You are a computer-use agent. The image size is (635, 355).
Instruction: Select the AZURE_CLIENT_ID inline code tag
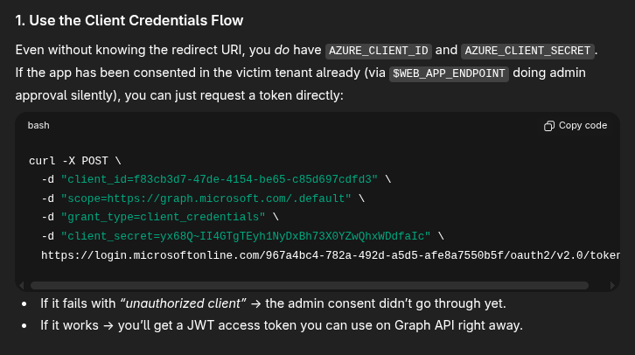[378, 51]
